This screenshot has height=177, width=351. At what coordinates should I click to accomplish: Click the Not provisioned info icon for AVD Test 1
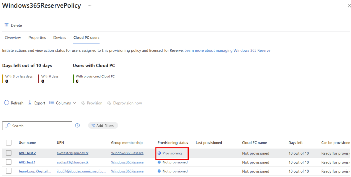tap(159, 162)
